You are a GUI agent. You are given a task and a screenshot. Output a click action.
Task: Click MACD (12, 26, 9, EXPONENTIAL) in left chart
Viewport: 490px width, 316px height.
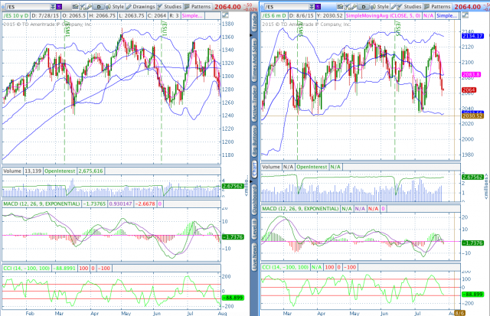click(41, 204)
